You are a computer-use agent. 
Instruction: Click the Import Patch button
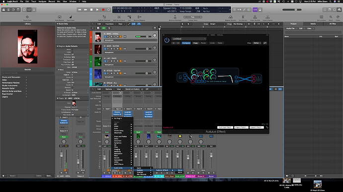coord(241,127)
